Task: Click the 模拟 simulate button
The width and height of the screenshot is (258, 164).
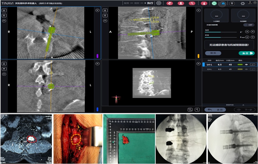Action: [x=213, y=53]
